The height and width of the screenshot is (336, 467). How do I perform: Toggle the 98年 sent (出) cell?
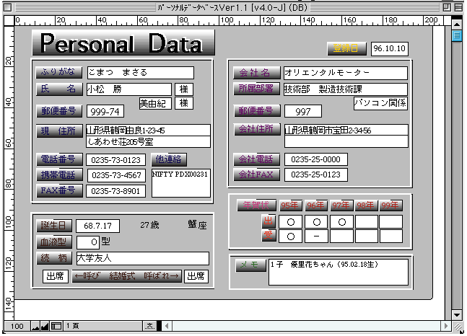pos(366,221)
